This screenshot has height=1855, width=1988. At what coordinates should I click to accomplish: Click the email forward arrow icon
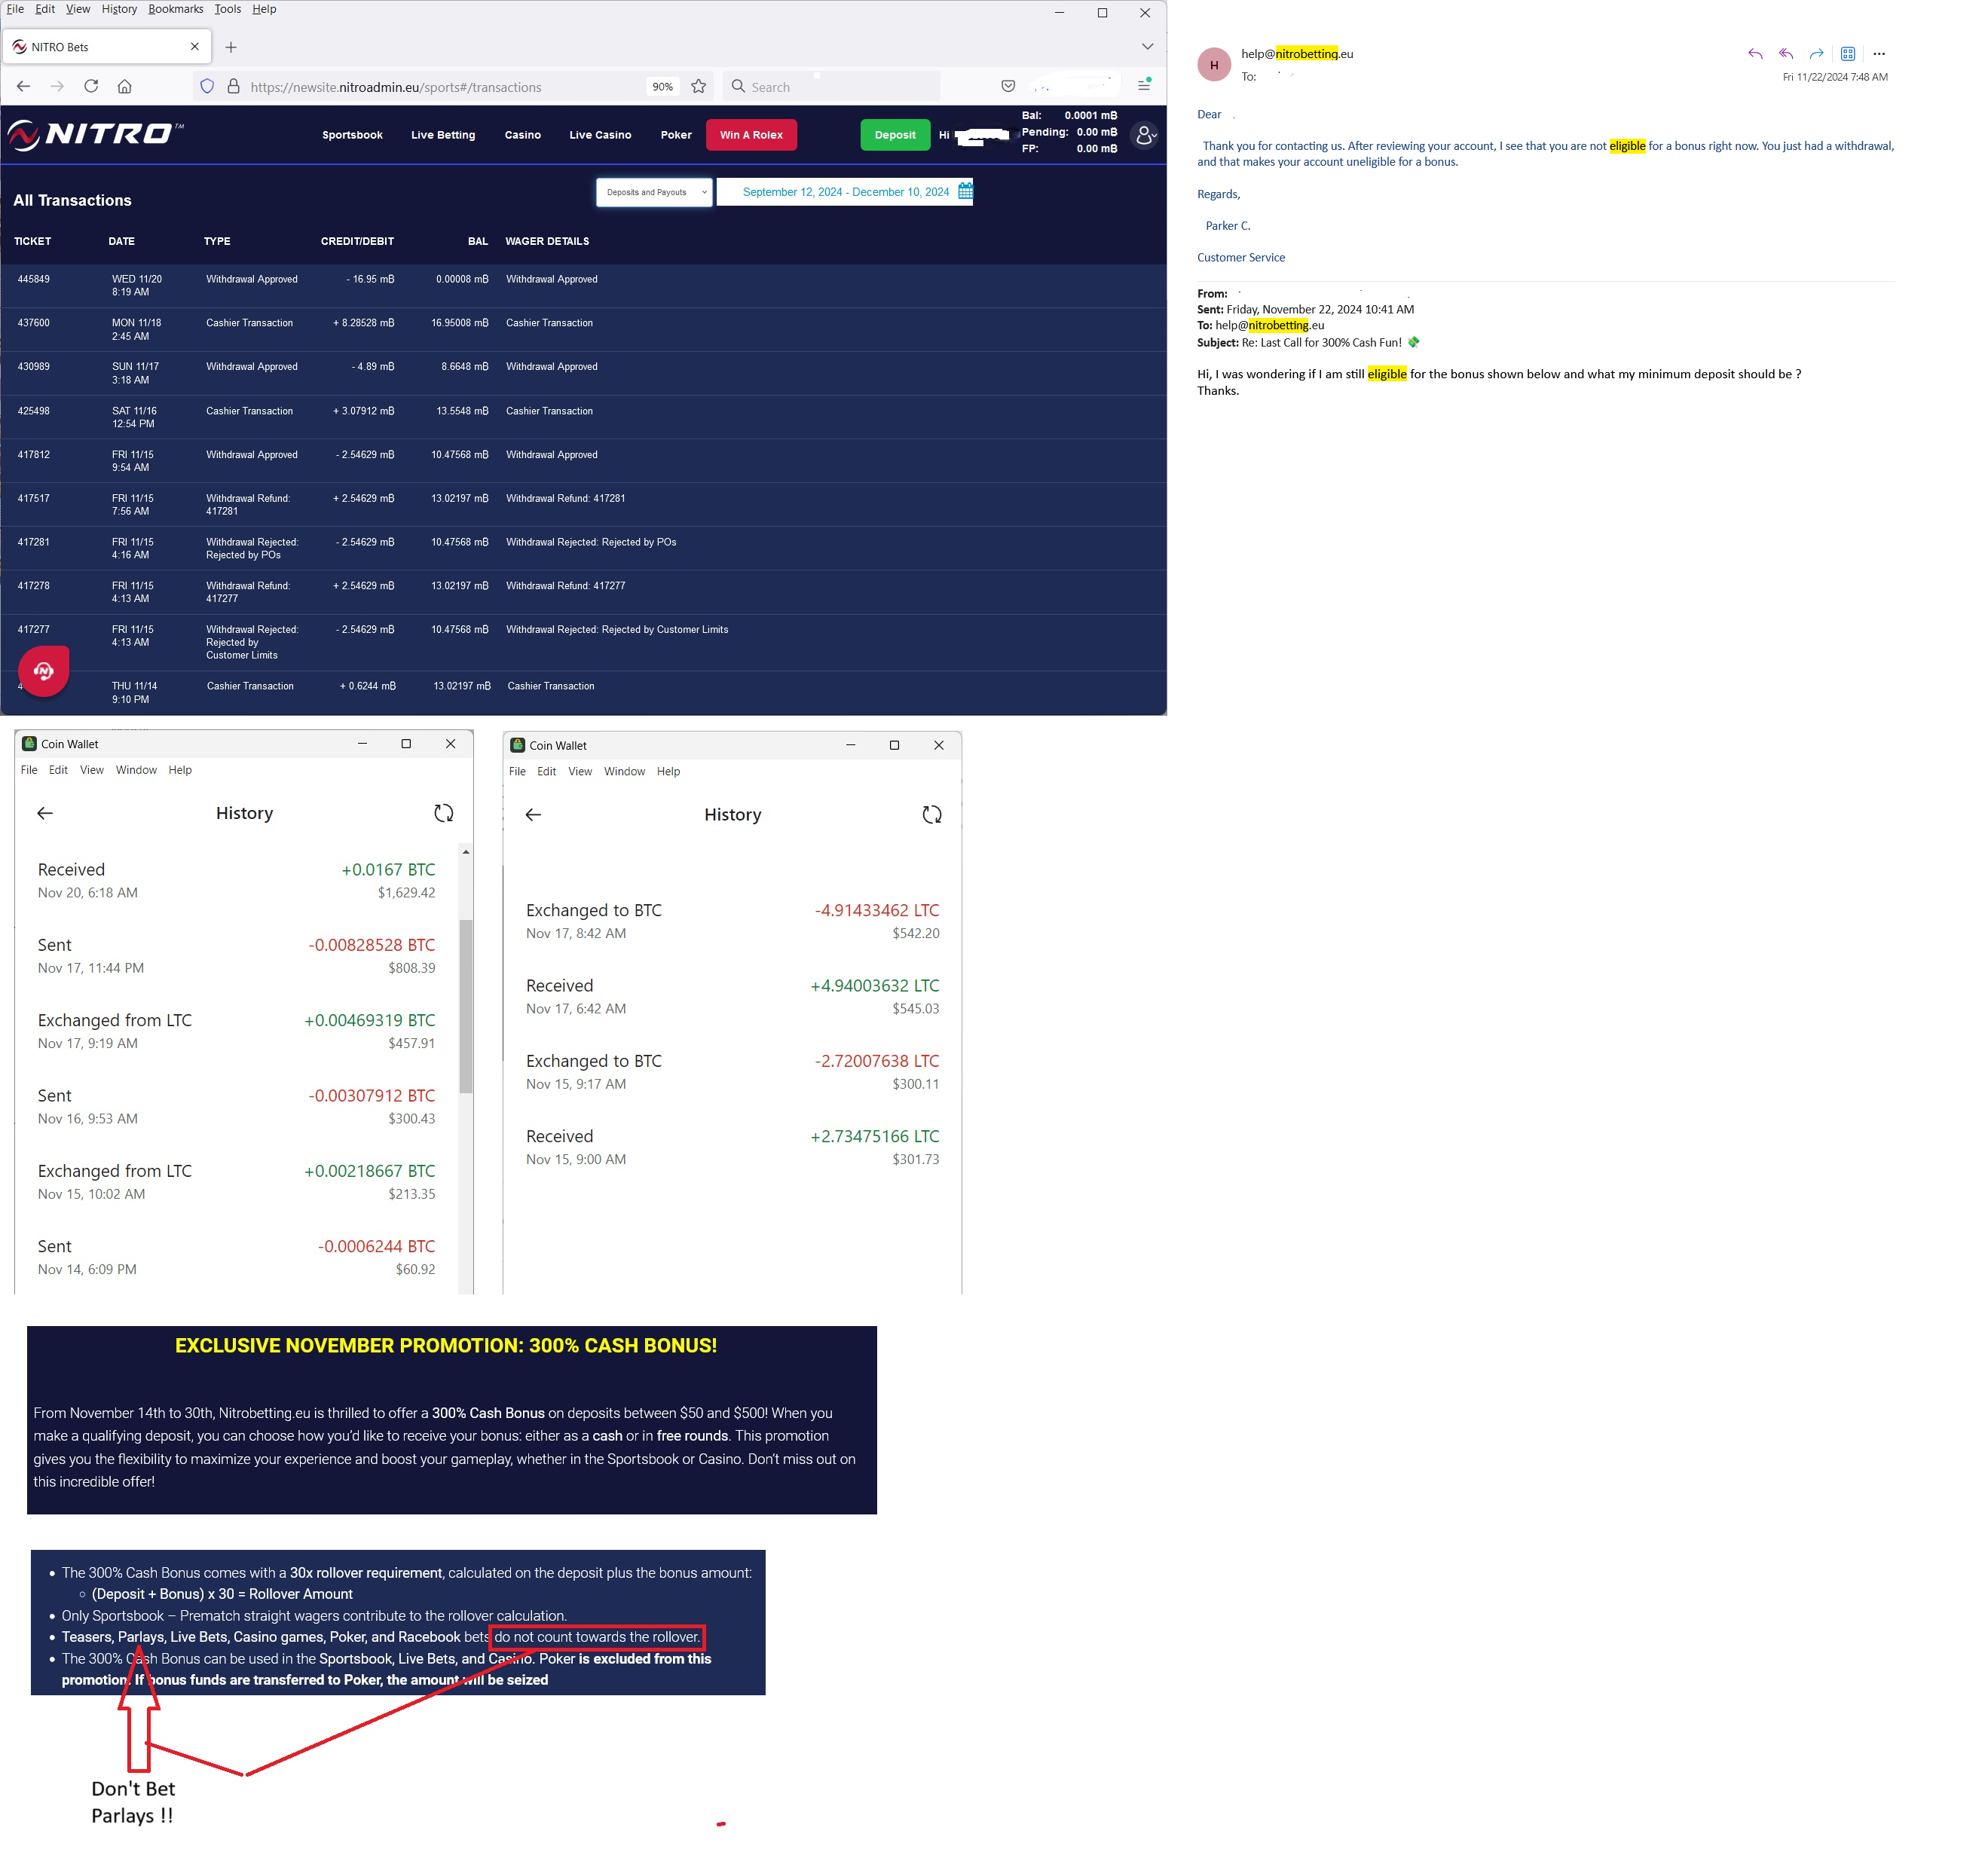[1817, 54]
